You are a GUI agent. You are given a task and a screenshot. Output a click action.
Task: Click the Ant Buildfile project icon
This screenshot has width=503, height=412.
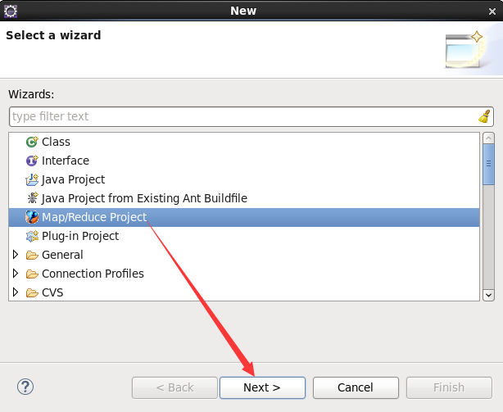(32, 198)
